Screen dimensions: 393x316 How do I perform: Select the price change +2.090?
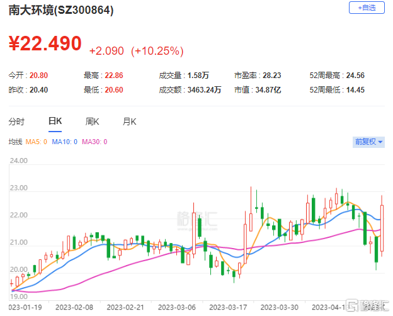coord(106,51)
